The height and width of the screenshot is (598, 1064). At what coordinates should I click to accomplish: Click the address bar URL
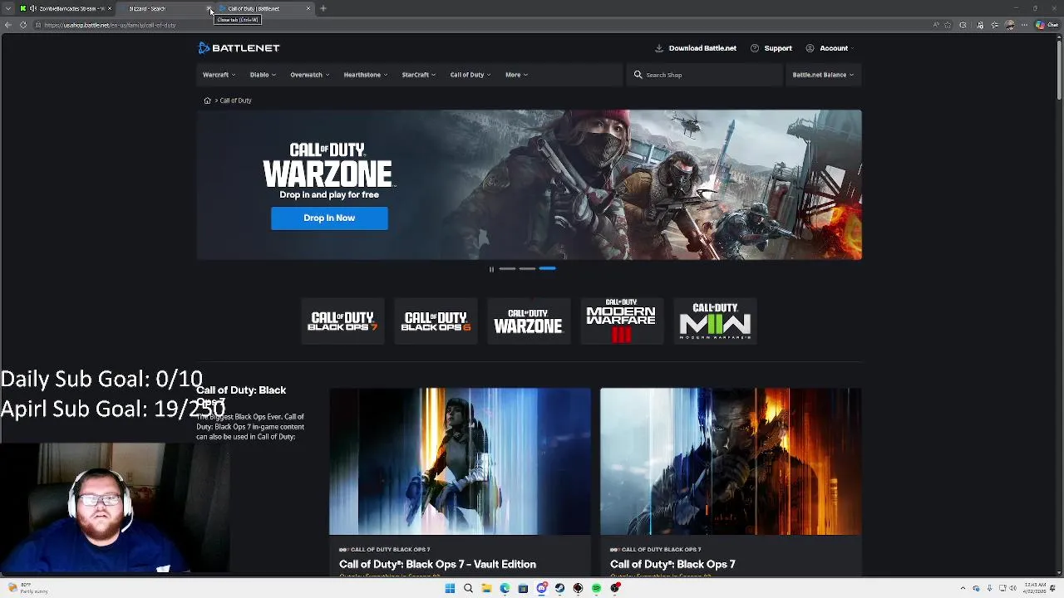click(111, 25)
